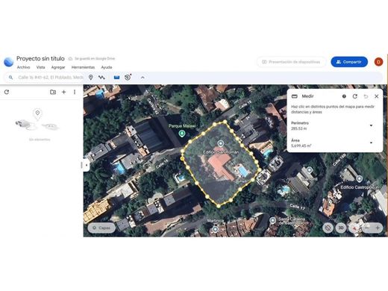Viewport: 388px width, 291px height.
Task: Open the Ayuda menu
Action: pyautogui.click(x=107, y=67)
